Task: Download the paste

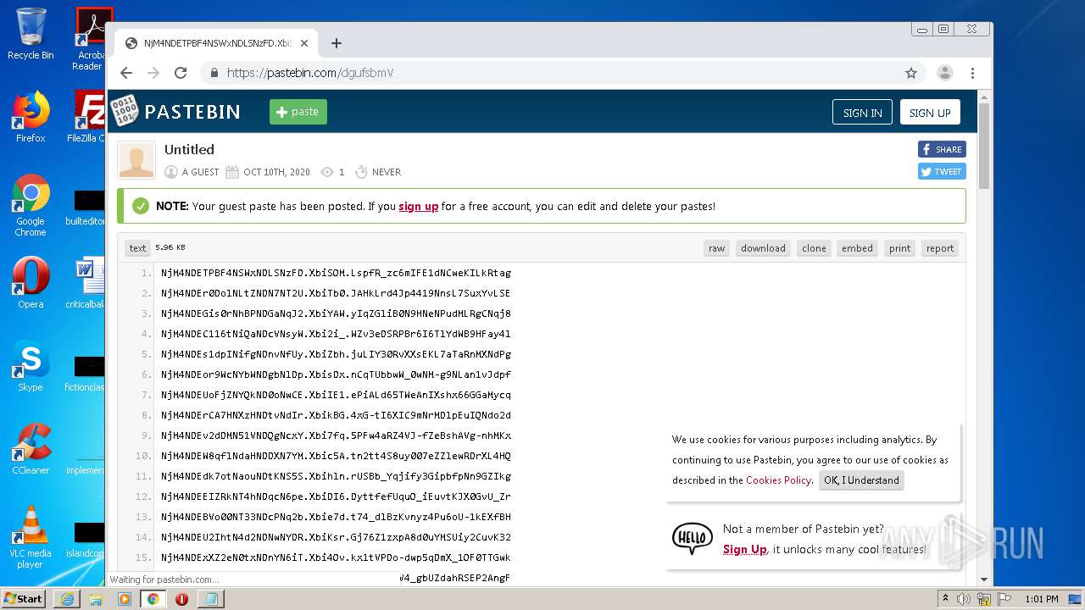Action: pos(763,248)
